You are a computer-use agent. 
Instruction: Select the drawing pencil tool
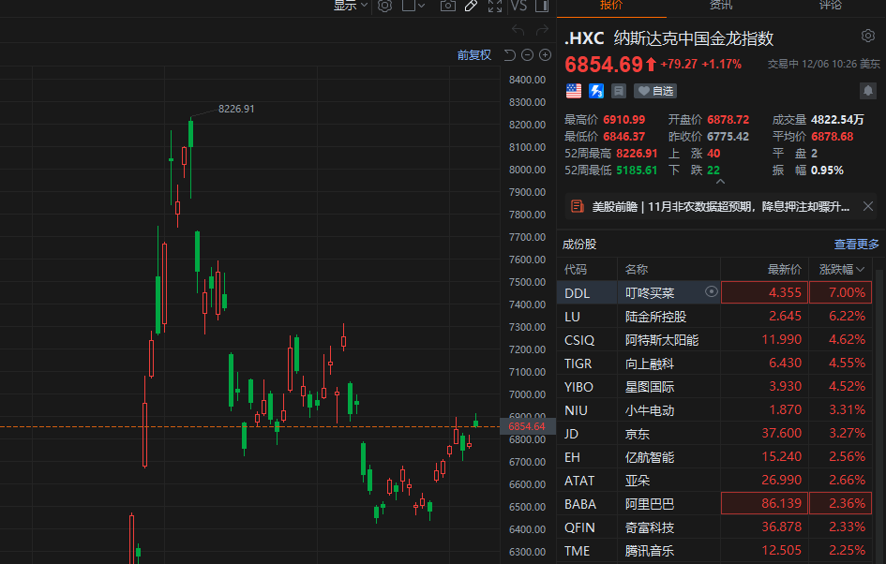[x=471, y=6]
